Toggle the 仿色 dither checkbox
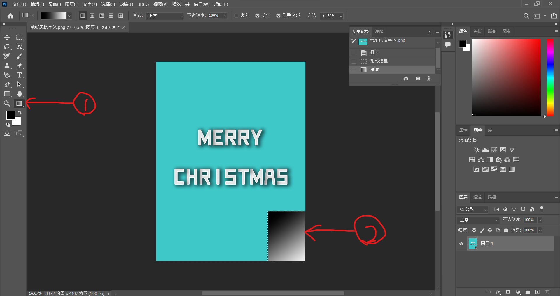Viewport: 560px width, 296px height. 257,16
